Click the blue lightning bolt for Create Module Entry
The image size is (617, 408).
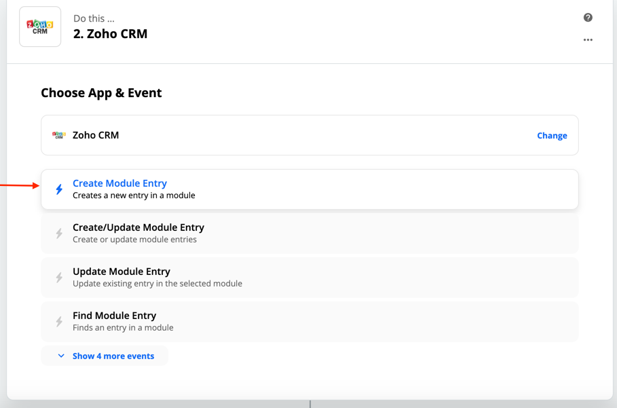pyautogui.click(x=59, y=189)
